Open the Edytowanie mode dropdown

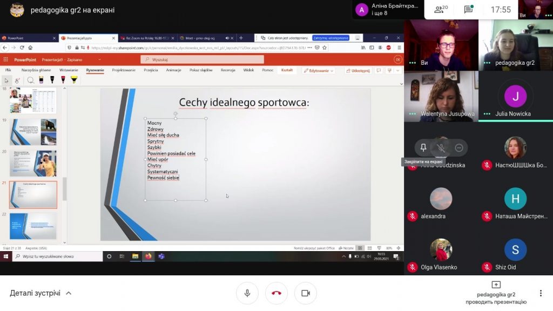319,71
